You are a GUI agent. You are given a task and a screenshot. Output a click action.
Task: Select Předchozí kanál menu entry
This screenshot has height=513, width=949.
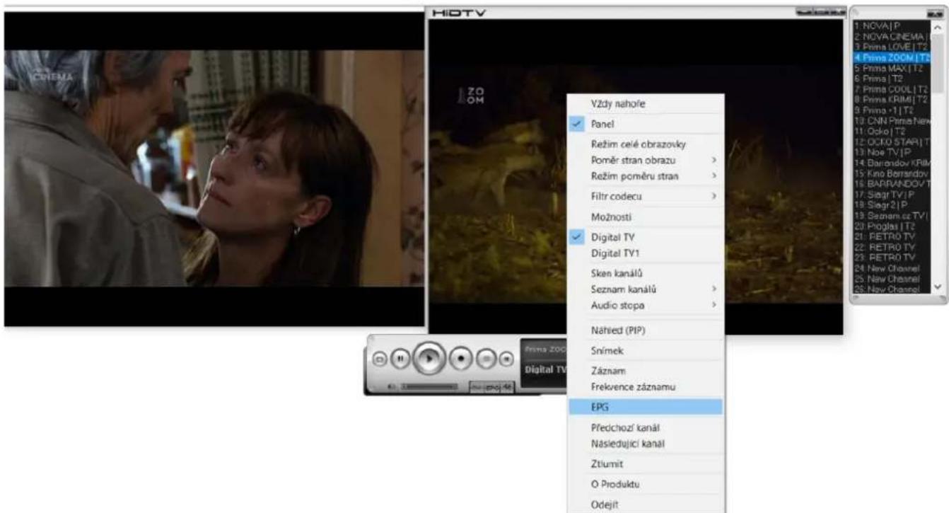click(646, 428)
